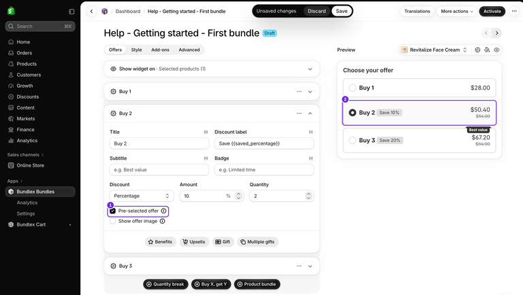Insert variable into Badge field icon
Image resolution: width=523 pixels, height=295 pixels.
pyautogui.click(x=311, y=158)
